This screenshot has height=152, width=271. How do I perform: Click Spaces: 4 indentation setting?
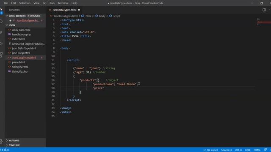coord(226,150)
